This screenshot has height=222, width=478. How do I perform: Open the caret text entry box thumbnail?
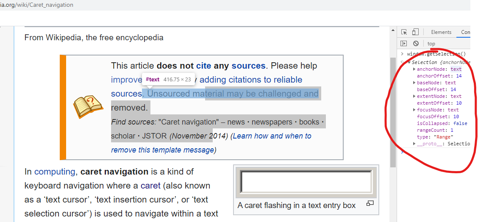(306, 182)
